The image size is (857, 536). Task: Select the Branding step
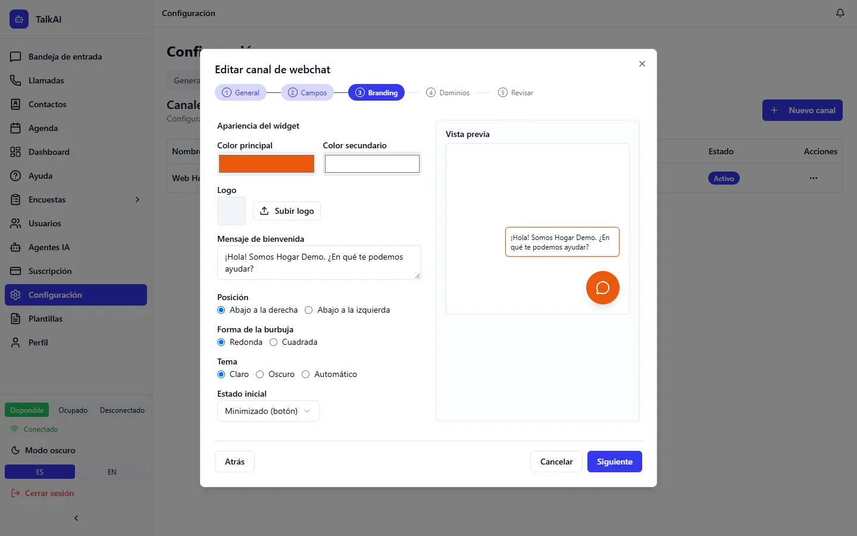(x=377, y=92)
